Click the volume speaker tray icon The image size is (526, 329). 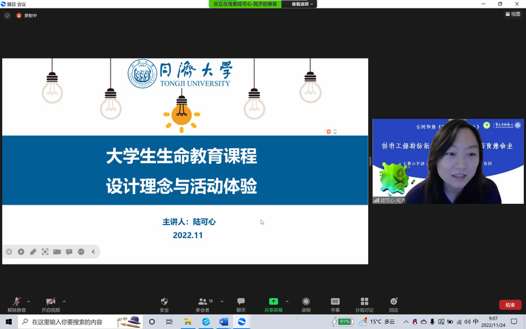(467, 322)
